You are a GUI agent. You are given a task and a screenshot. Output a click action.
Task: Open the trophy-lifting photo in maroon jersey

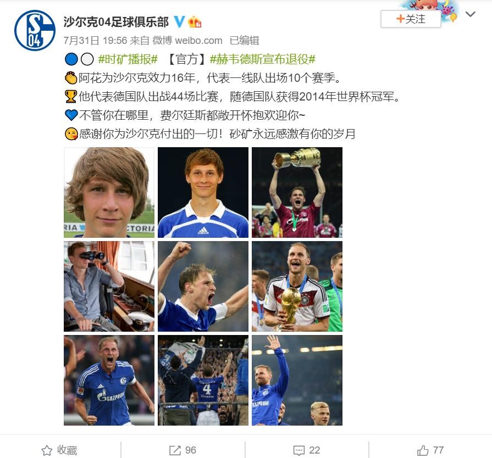297,192
